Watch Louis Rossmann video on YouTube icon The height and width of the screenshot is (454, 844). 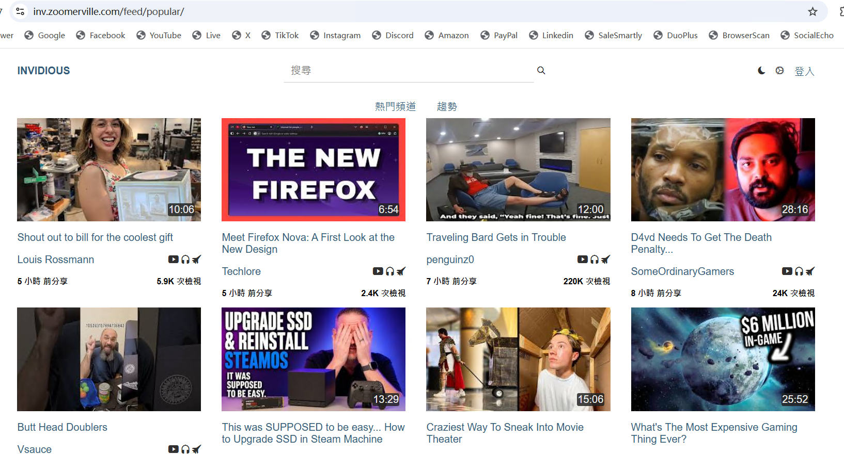(x=173, y=260)
